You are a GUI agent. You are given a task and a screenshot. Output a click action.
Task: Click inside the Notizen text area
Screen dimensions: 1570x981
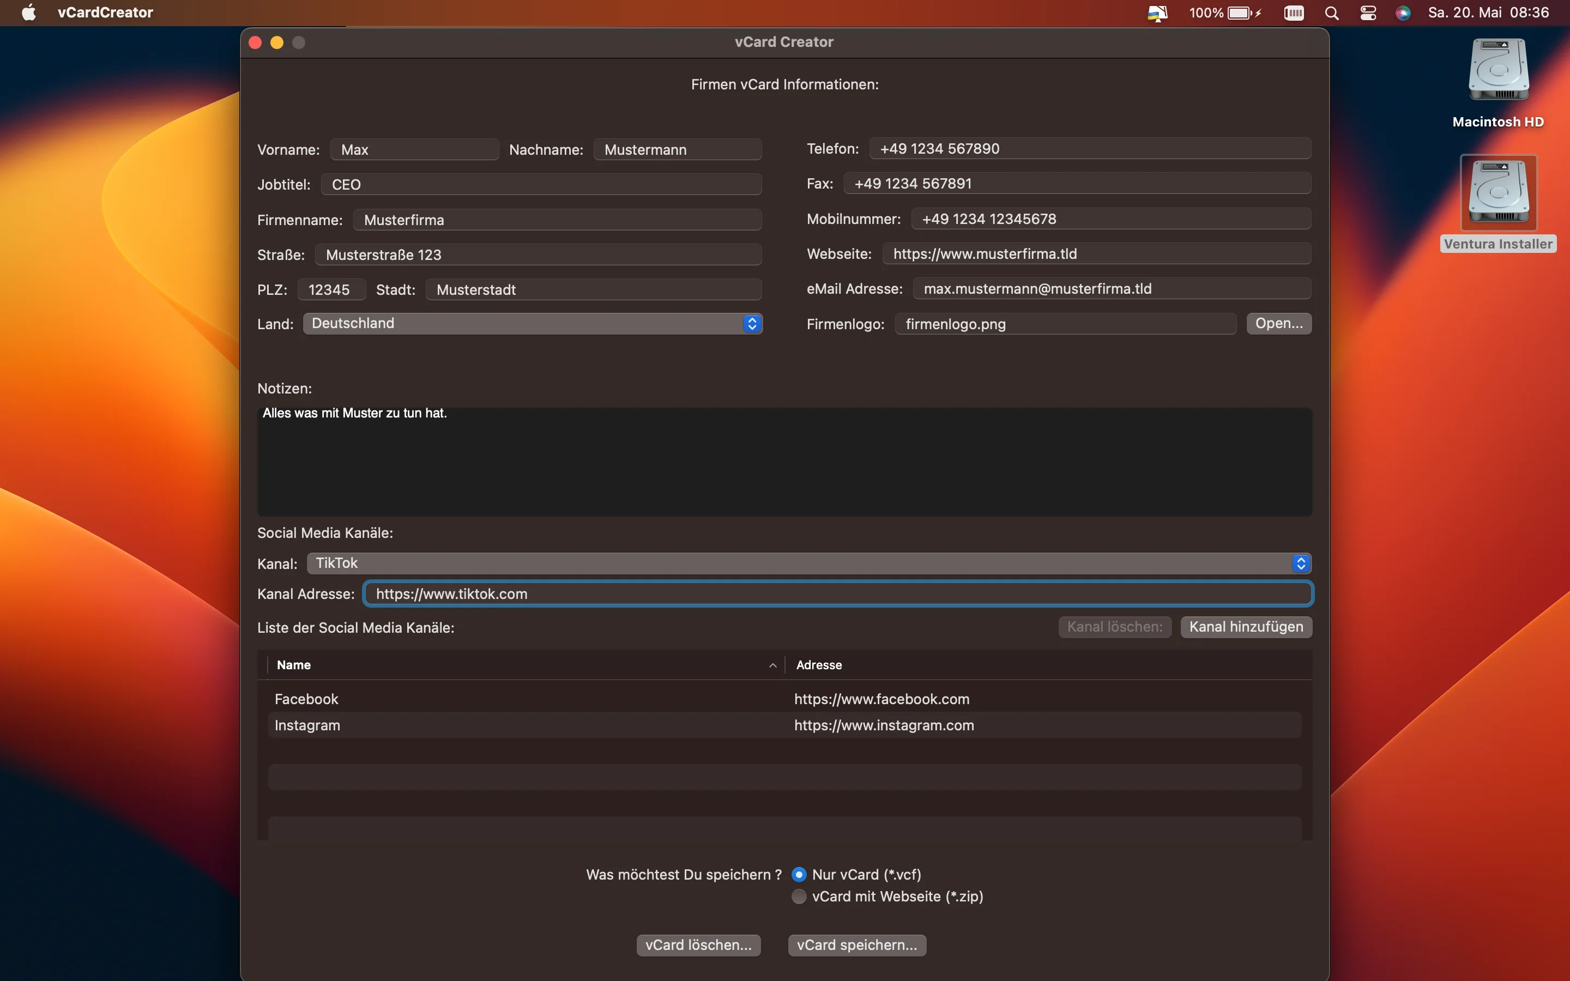pyautogui.click(x=784, y=461)
